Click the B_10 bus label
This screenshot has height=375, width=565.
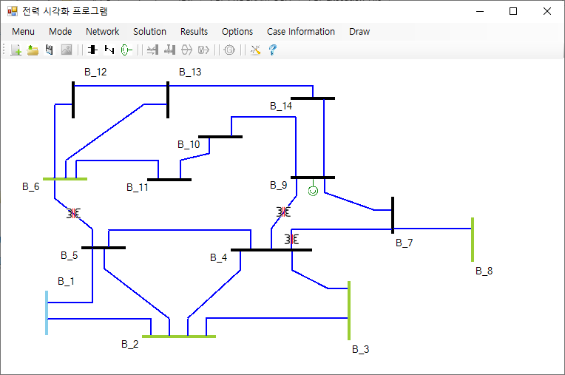189,145
